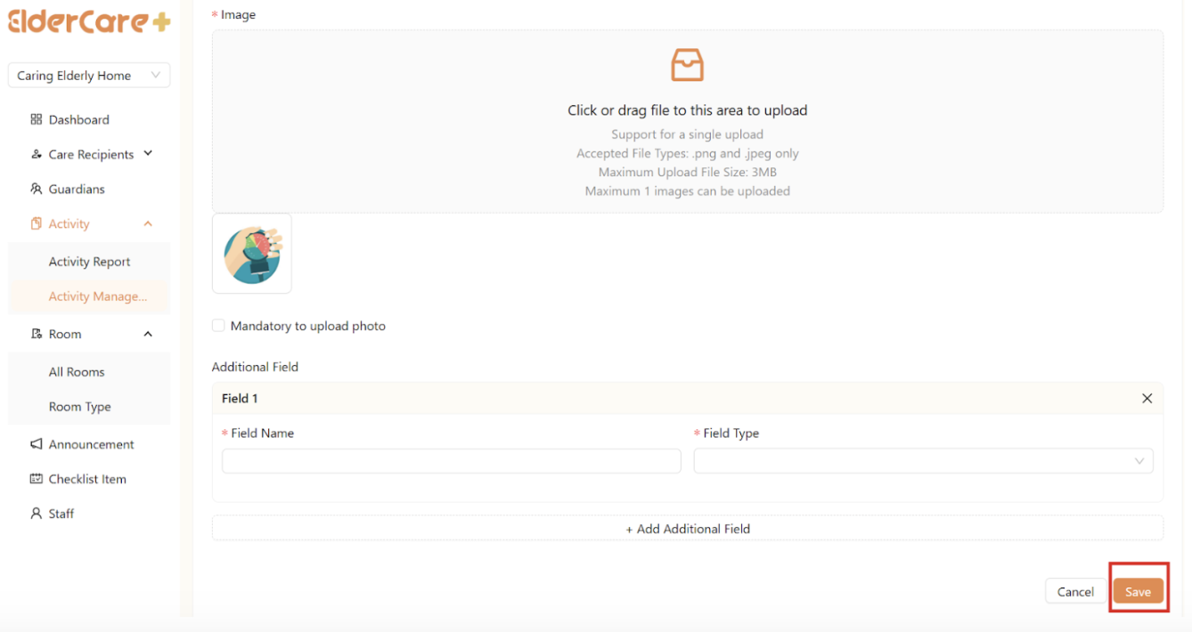The image size is (1192, 632).
Task: Open the Field Type dropdown
Action: pos(923,461)
